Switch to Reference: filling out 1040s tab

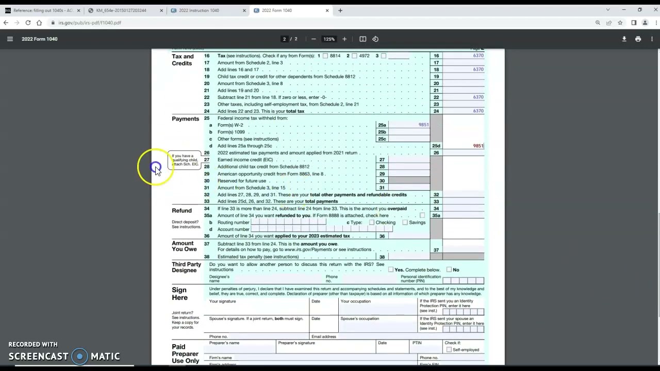pos(42,10)
